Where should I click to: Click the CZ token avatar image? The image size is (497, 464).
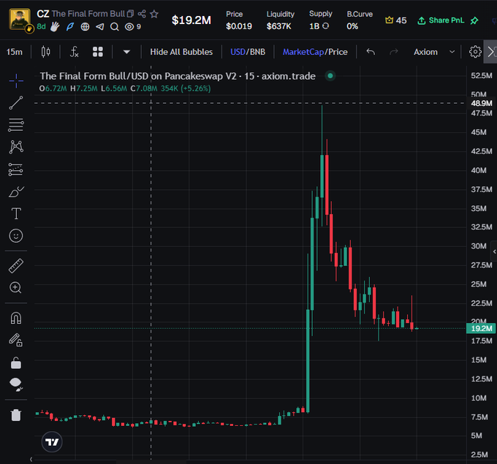tap(20, 20)
